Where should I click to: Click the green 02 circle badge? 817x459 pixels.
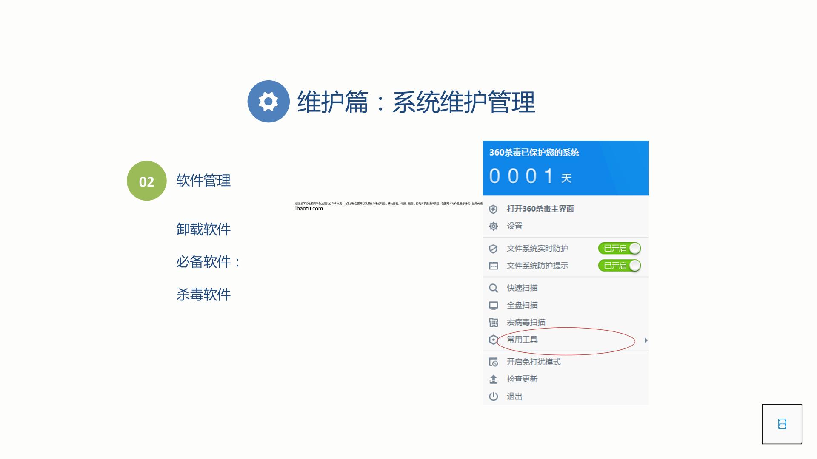click(x=146, y=181)
